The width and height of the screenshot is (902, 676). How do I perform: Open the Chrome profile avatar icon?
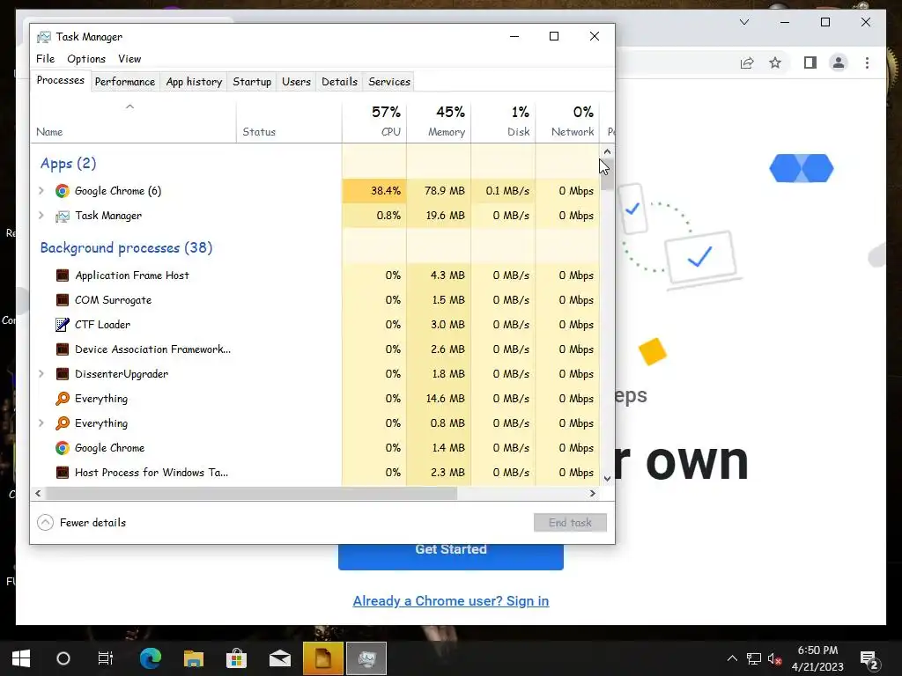(x=839, y=62)
